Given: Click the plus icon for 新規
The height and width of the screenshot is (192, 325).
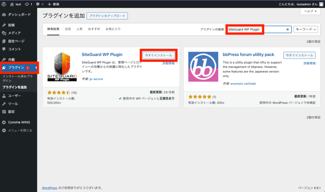Looking at the screenshot, I should 49,4.
